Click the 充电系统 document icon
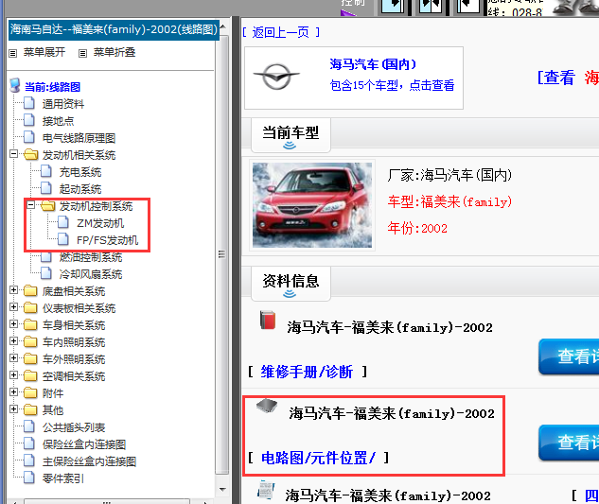 pos(46,171)
